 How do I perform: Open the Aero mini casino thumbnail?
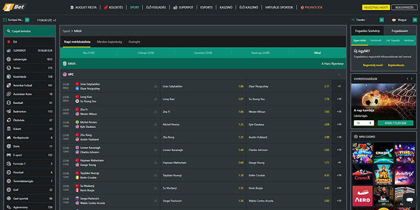(x=362, y=196)
